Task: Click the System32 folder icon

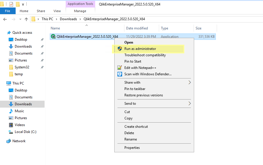Action: tap(11, 67)
